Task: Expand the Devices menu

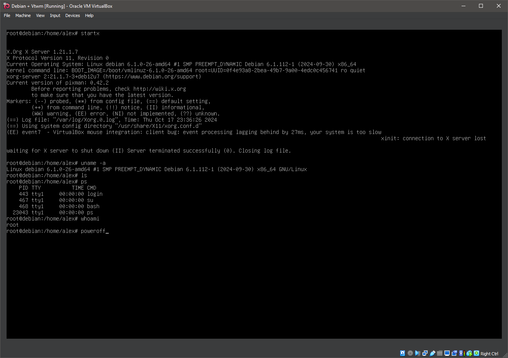Action: pyautogui.click(x=72, y=15)
